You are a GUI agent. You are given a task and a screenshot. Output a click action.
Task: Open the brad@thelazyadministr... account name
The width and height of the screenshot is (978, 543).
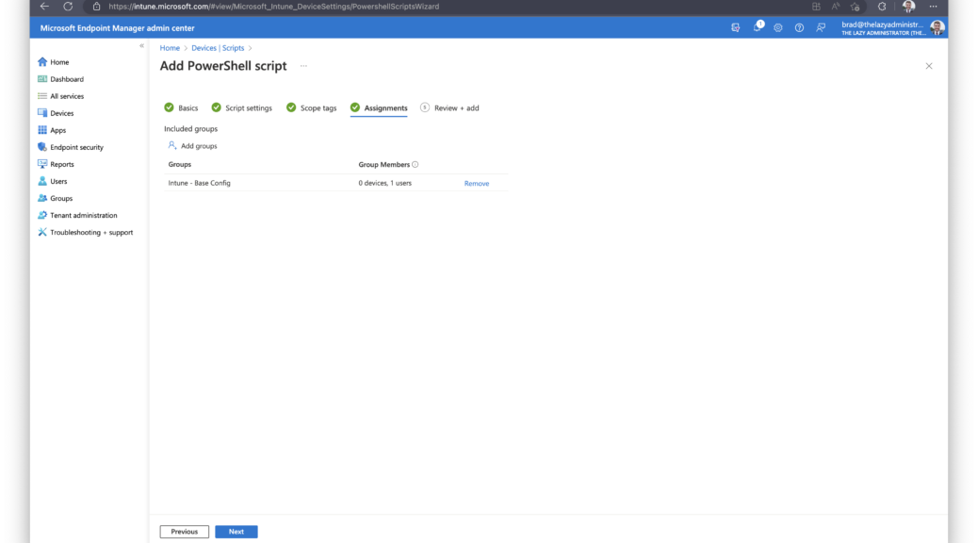[x=883, y=25]
